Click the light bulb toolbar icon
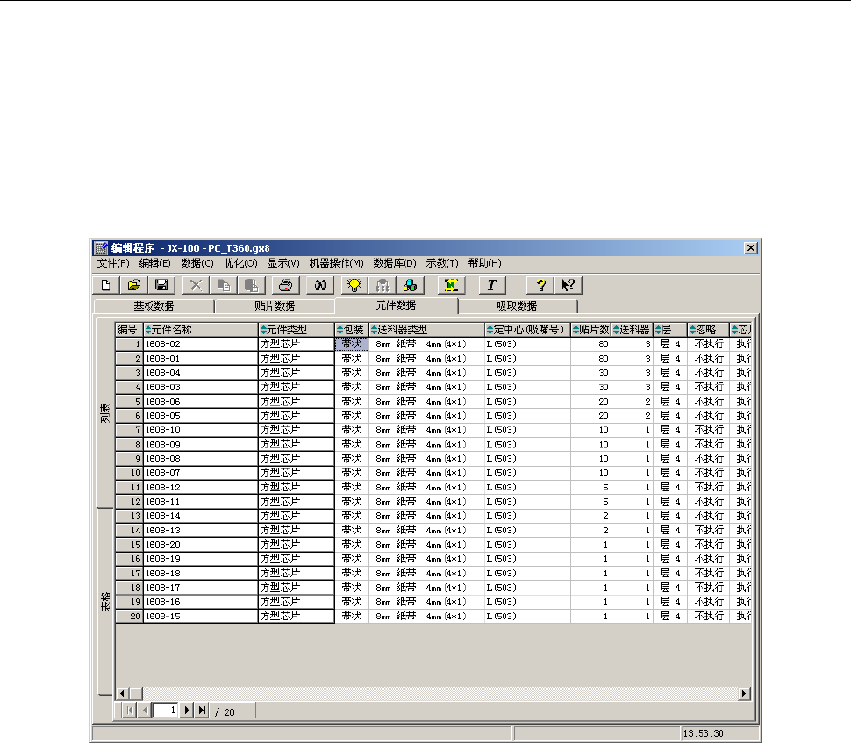Viewport: 851px width, 743px height. click(354, 285)
